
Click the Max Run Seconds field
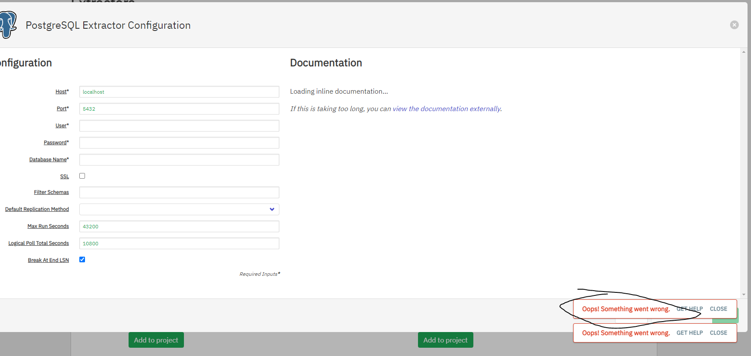point(179,226)
